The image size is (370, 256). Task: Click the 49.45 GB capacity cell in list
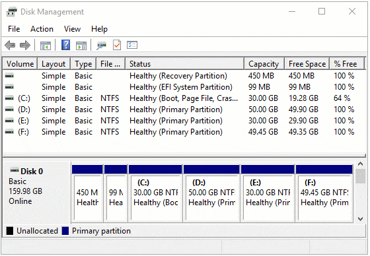[x=263, y=132]
